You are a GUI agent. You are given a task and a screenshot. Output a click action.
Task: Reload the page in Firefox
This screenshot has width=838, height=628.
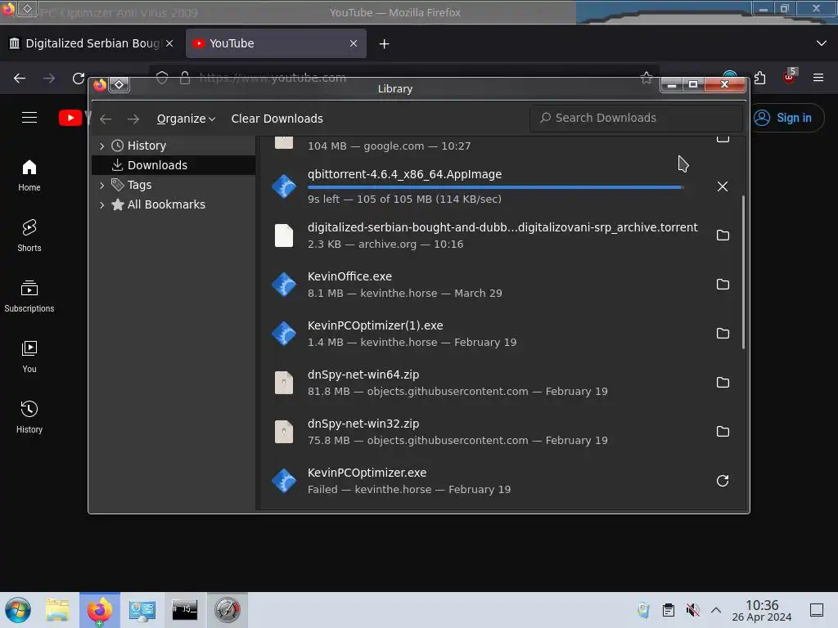[x=79, y=78]
